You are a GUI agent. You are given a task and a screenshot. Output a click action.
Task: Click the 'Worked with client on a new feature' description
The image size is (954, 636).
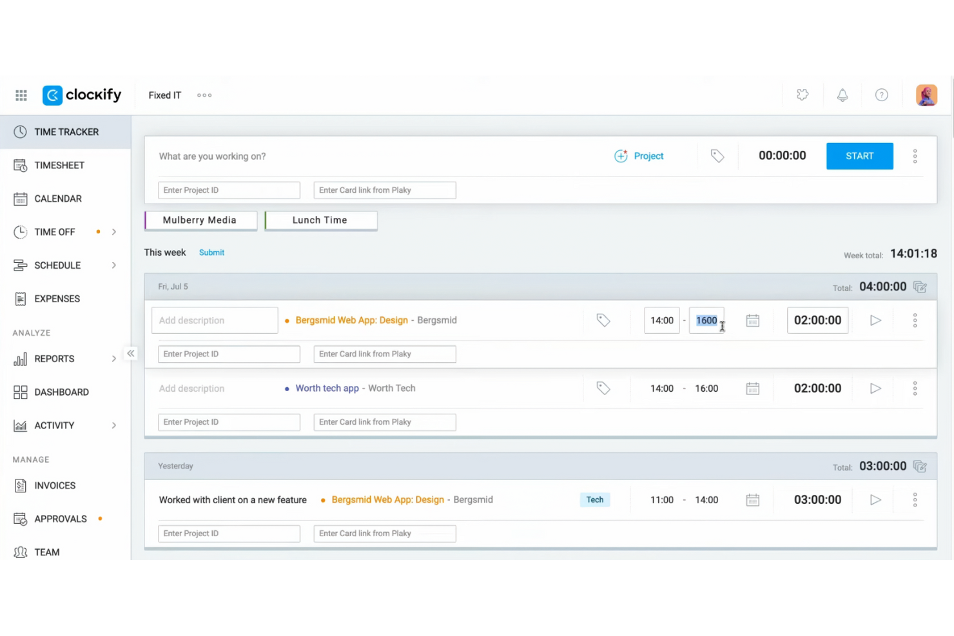click(233, 500)
